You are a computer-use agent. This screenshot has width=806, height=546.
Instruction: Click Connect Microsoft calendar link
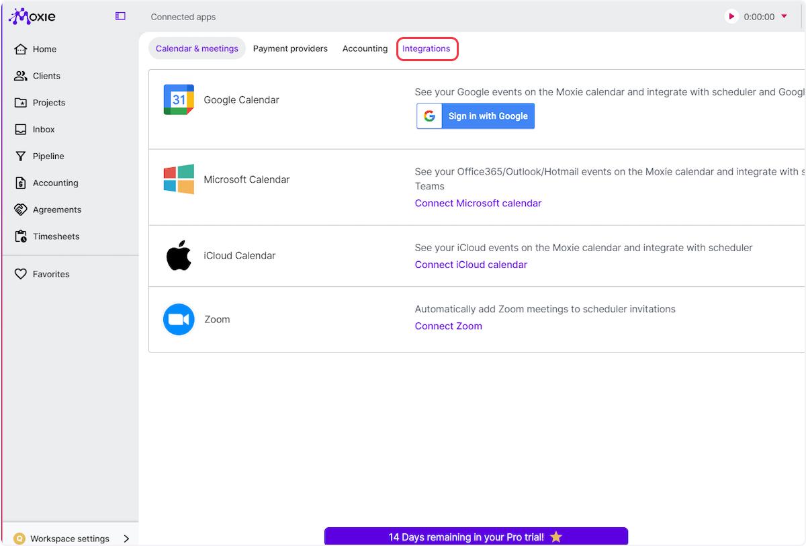(x=478, y=203)
